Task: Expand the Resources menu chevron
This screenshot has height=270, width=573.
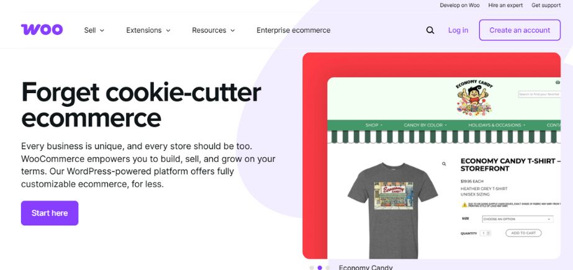Action: (232, 30)
